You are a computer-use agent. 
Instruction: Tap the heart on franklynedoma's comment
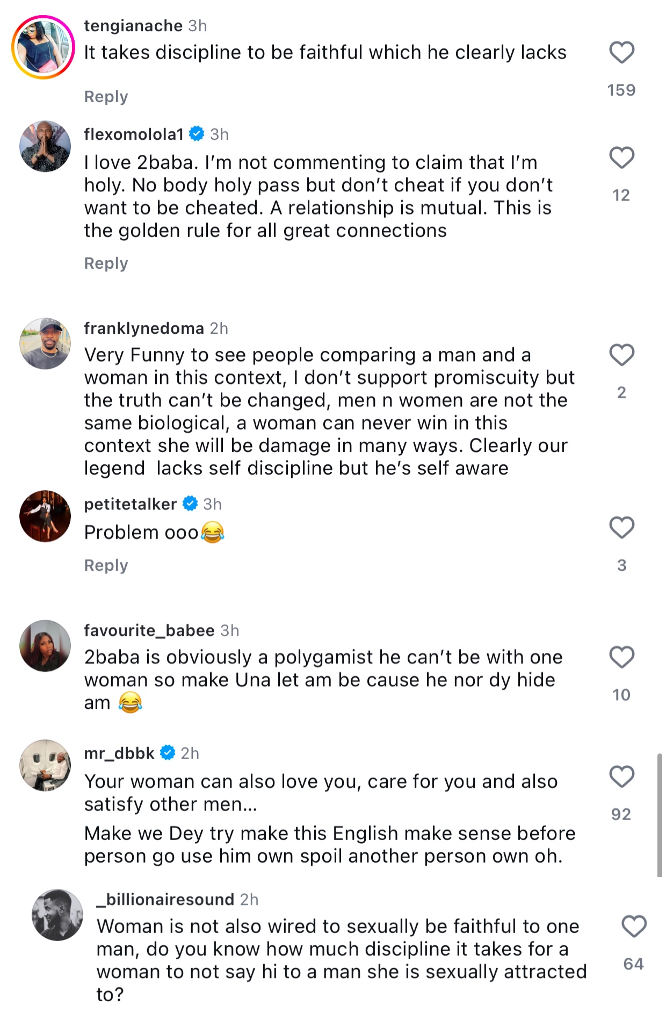click(x=621, y=355)
